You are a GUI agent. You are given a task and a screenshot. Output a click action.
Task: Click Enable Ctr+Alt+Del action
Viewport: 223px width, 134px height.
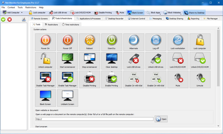point(156,79)
